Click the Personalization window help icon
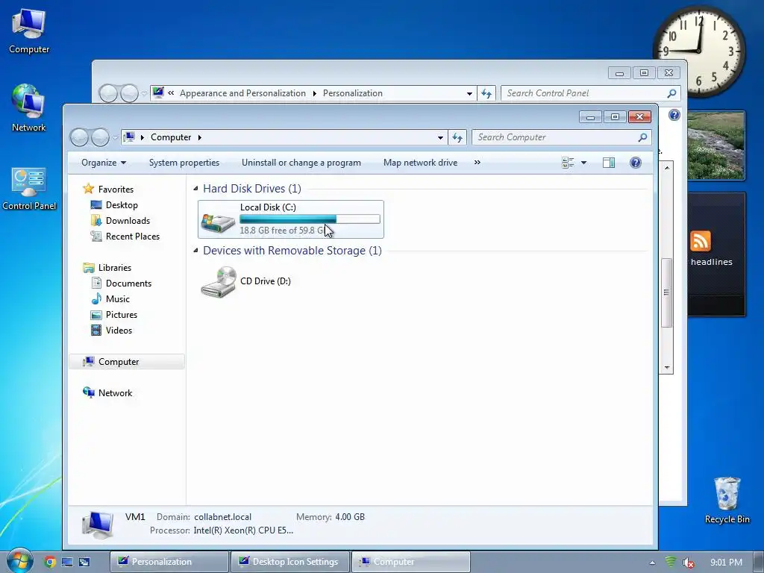Image resolution: width=764 pixels, height=573 pixels. click(674, 115)
